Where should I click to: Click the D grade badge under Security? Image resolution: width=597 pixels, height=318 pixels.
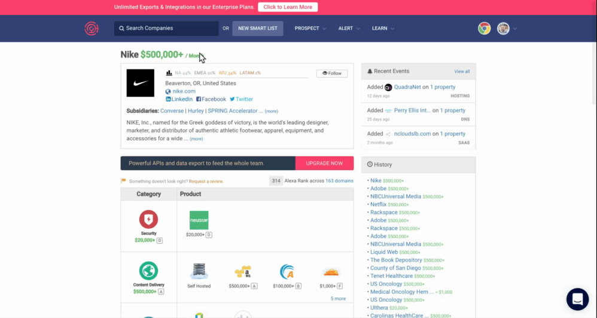160,240
